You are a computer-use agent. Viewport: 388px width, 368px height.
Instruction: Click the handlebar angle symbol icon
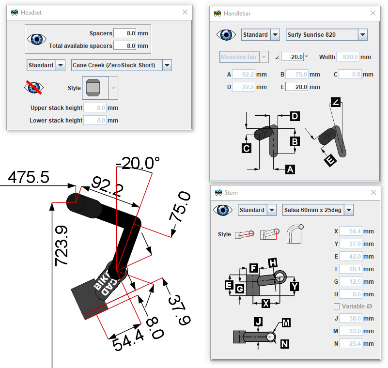277,57
